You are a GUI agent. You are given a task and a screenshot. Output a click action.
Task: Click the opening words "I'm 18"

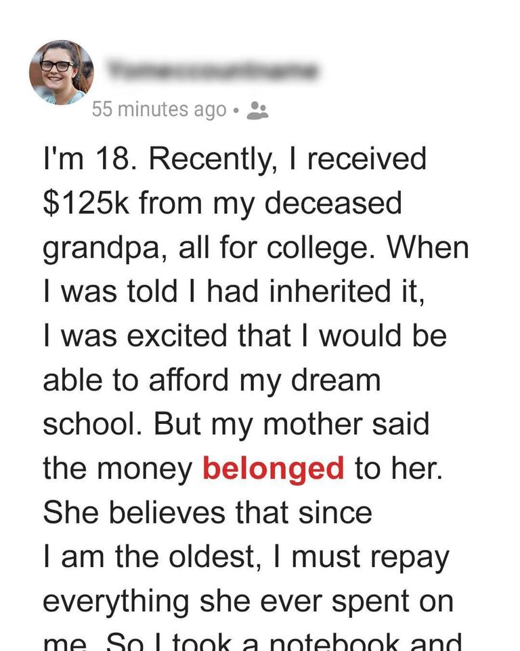[x=87, y=160]
